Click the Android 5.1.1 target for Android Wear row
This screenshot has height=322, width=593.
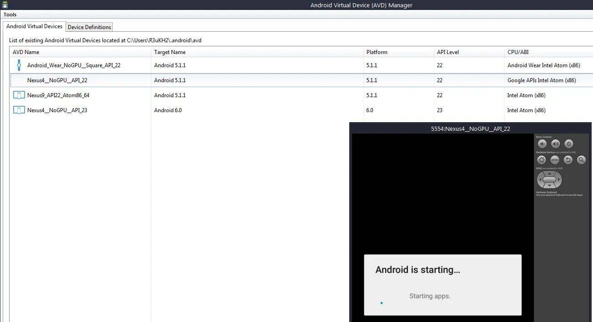(x=170, y=65)
